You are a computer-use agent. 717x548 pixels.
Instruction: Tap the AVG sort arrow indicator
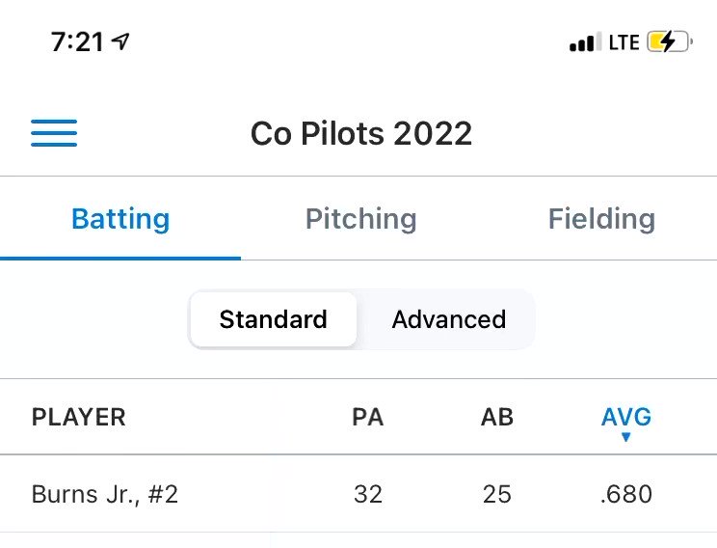tap(626, 437)
